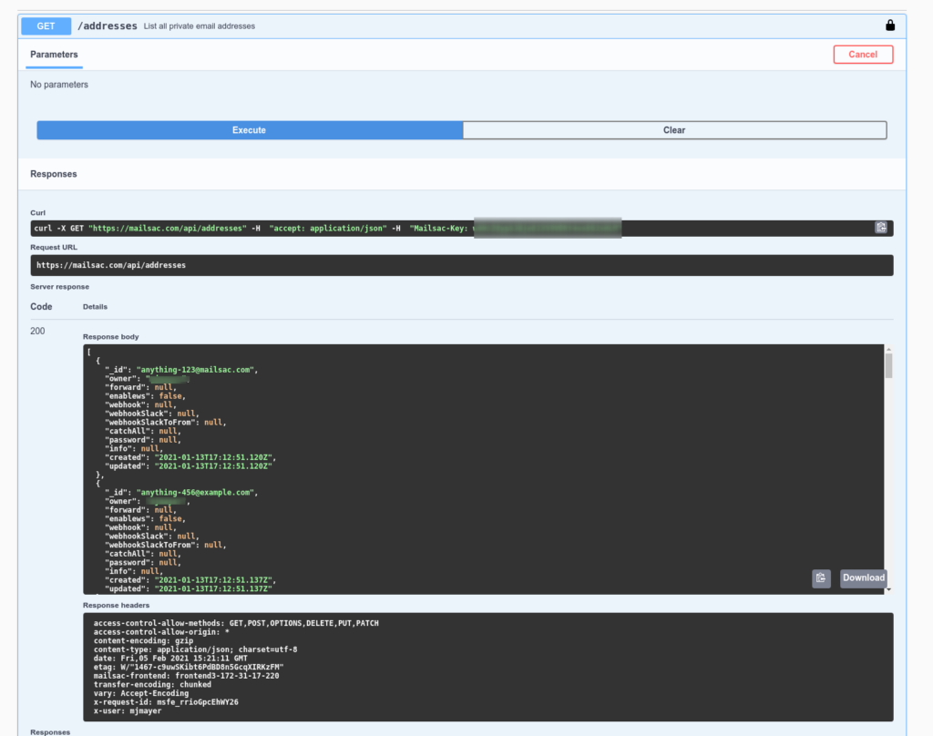Viewport: 933px width, 736px height.
Task: Click the response body scroll-up arrow
Action: (x=888, y=349)
